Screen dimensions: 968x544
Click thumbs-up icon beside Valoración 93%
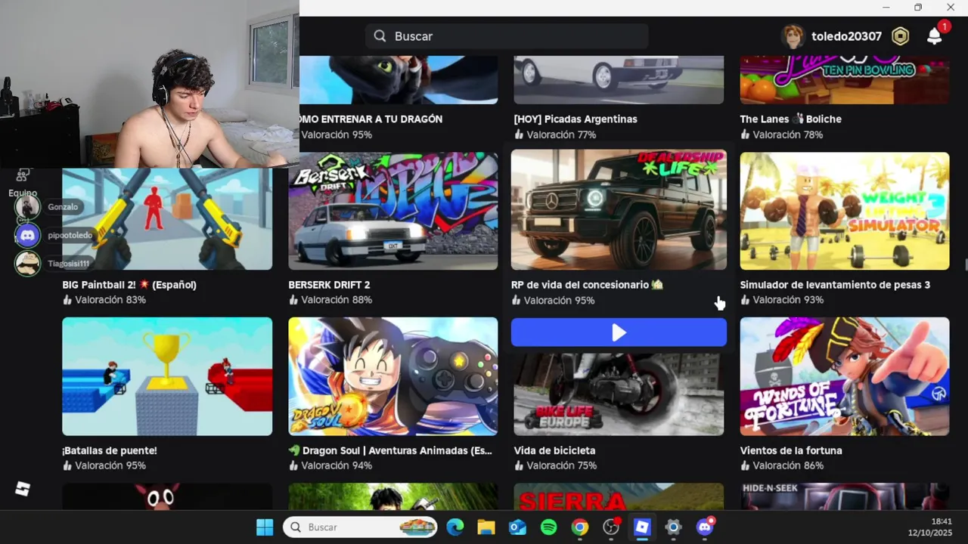(745, 300)
